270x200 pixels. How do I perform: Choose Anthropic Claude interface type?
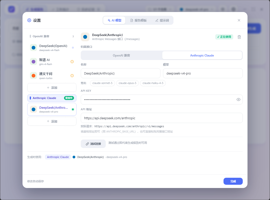(x=202, y=55)
